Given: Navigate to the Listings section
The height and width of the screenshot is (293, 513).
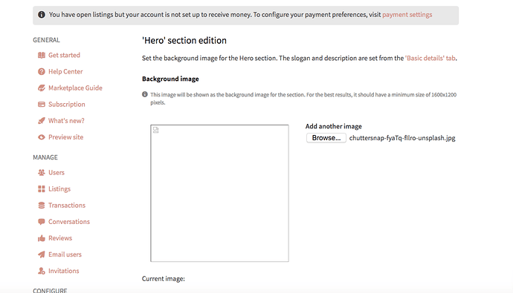Looking at the screenshot, I should coord(59,189).
